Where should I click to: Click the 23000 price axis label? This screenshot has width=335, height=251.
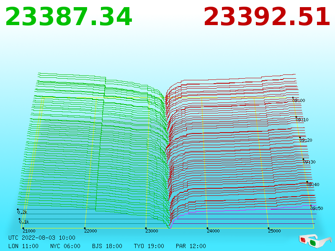pos(152,231)
